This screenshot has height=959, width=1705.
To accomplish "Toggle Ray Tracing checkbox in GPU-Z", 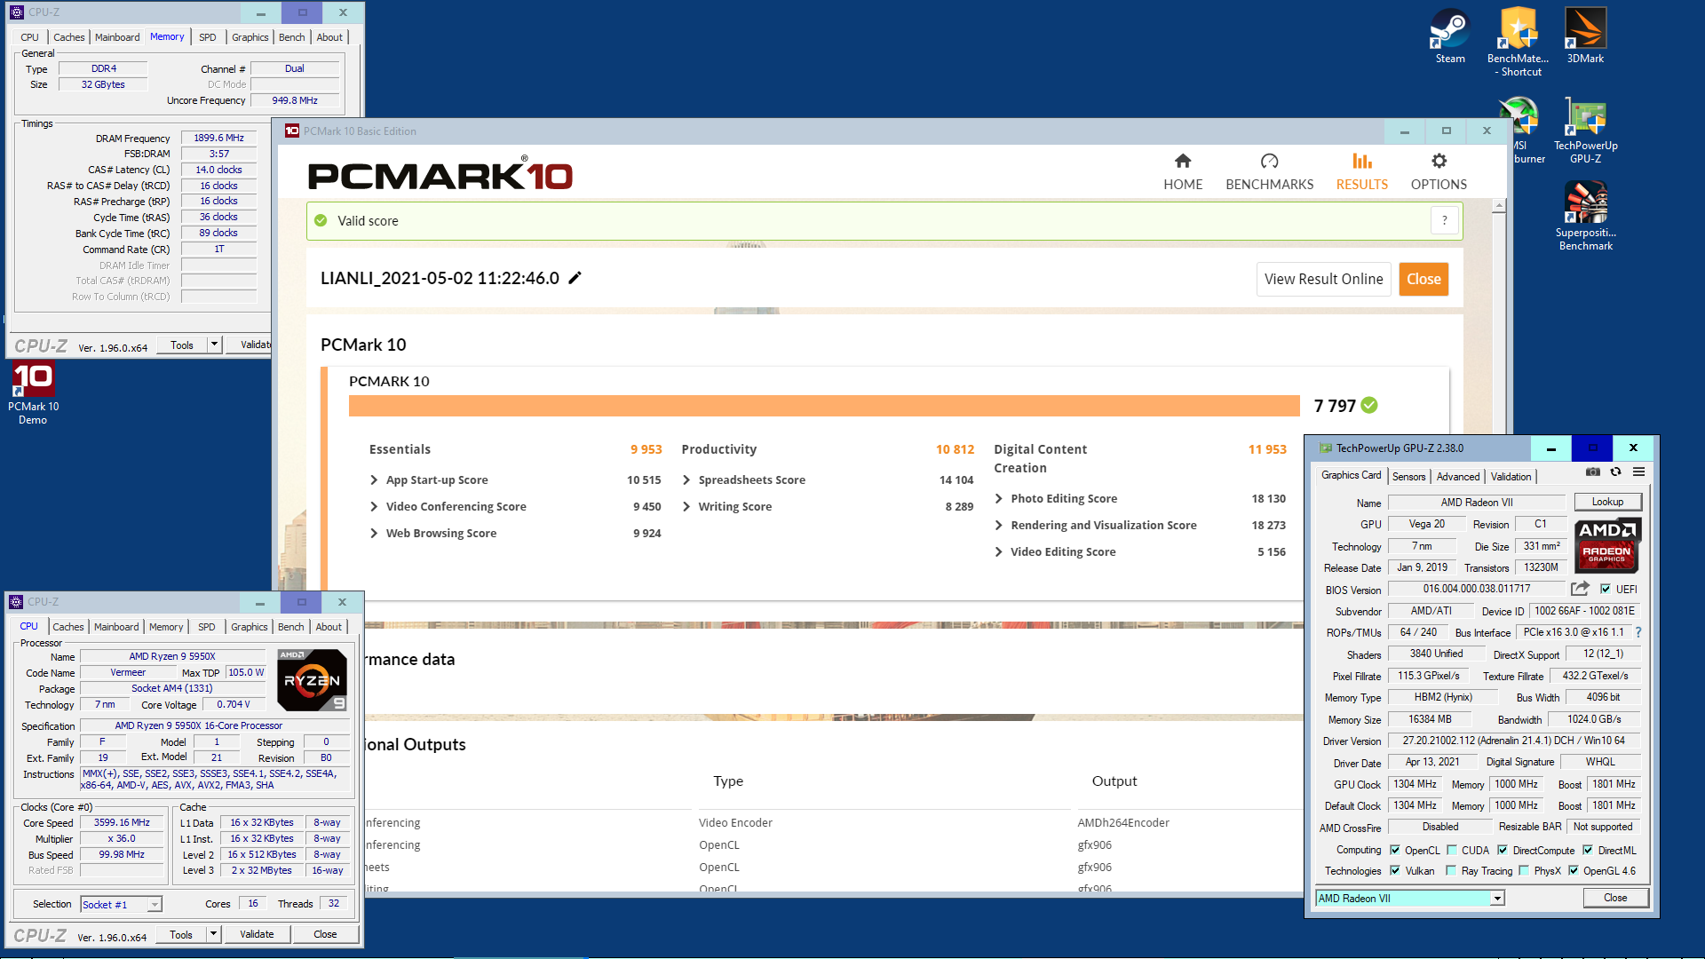I will click(x=1451, y=870).
